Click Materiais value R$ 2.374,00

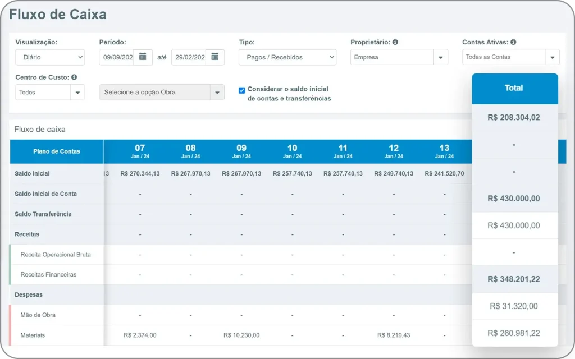pyautogui.click(x=140, y=335)
